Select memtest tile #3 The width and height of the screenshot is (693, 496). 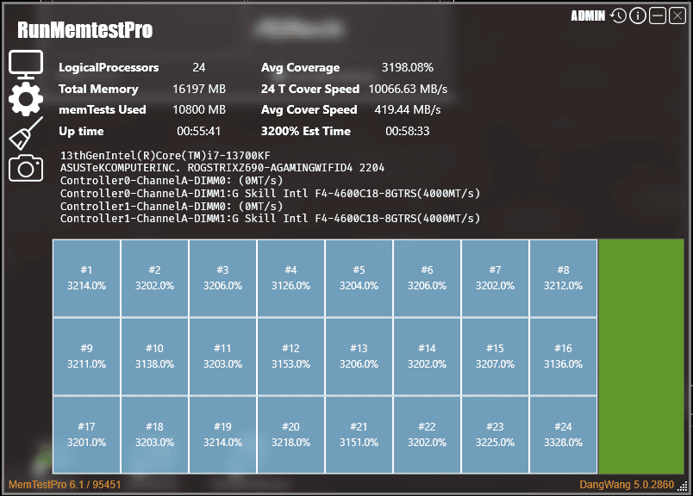click(x=222, y=278)
